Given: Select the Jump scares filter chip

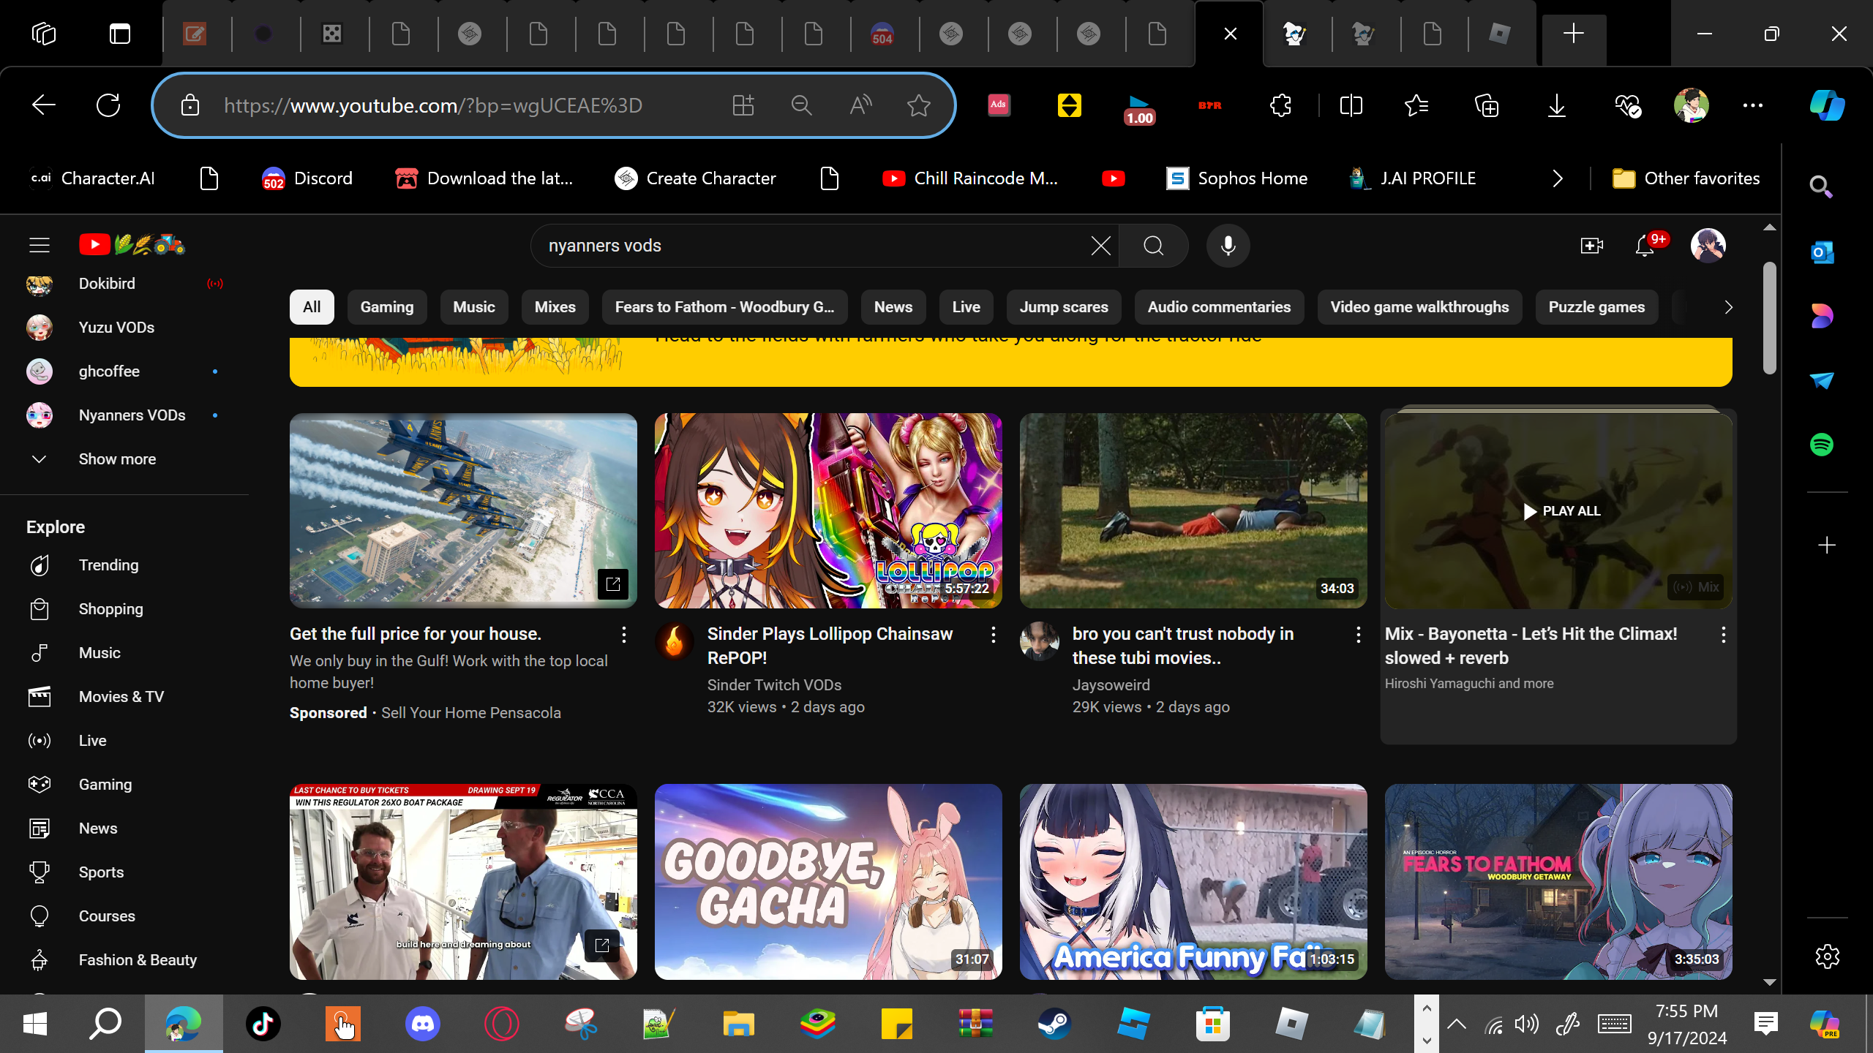Looking at the screenshot, I should [1063, 307].
